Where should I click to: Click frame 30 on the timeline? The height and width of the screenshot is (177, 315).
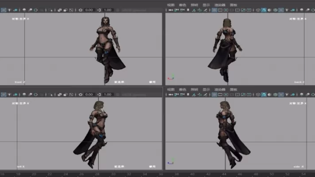113,174
